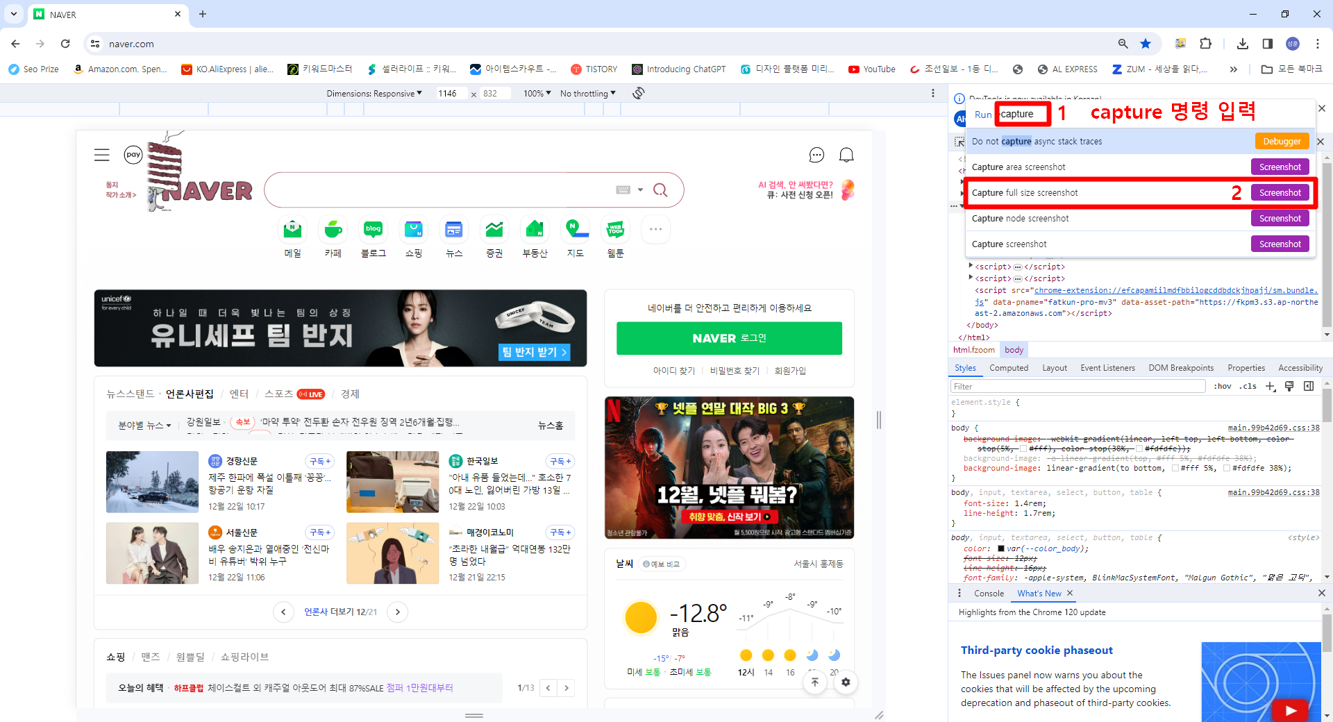Select the 엔터 news tab
This screenshot has height=722, width=1333.
click(239, 394)
